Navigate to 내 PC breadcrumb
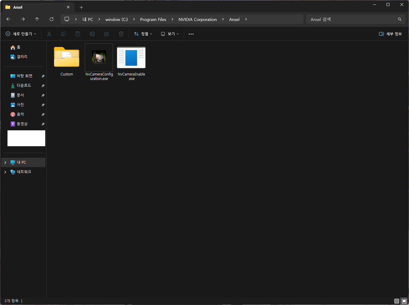Viewport: 409px width, 305px height. (88, 19)
